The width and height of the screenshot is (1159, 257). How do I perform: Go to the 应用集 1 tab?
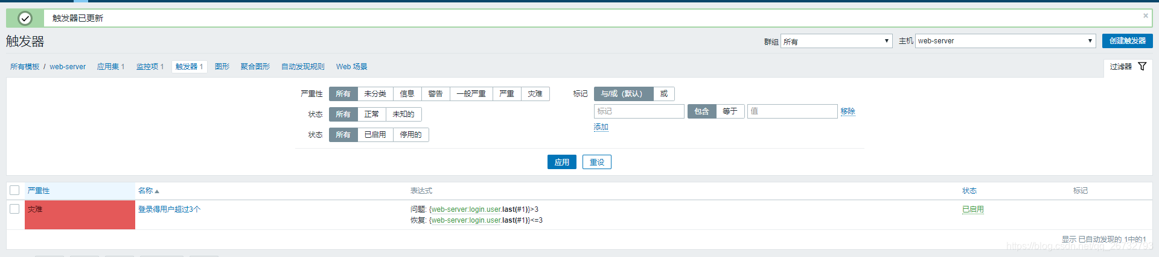point(110,67)
